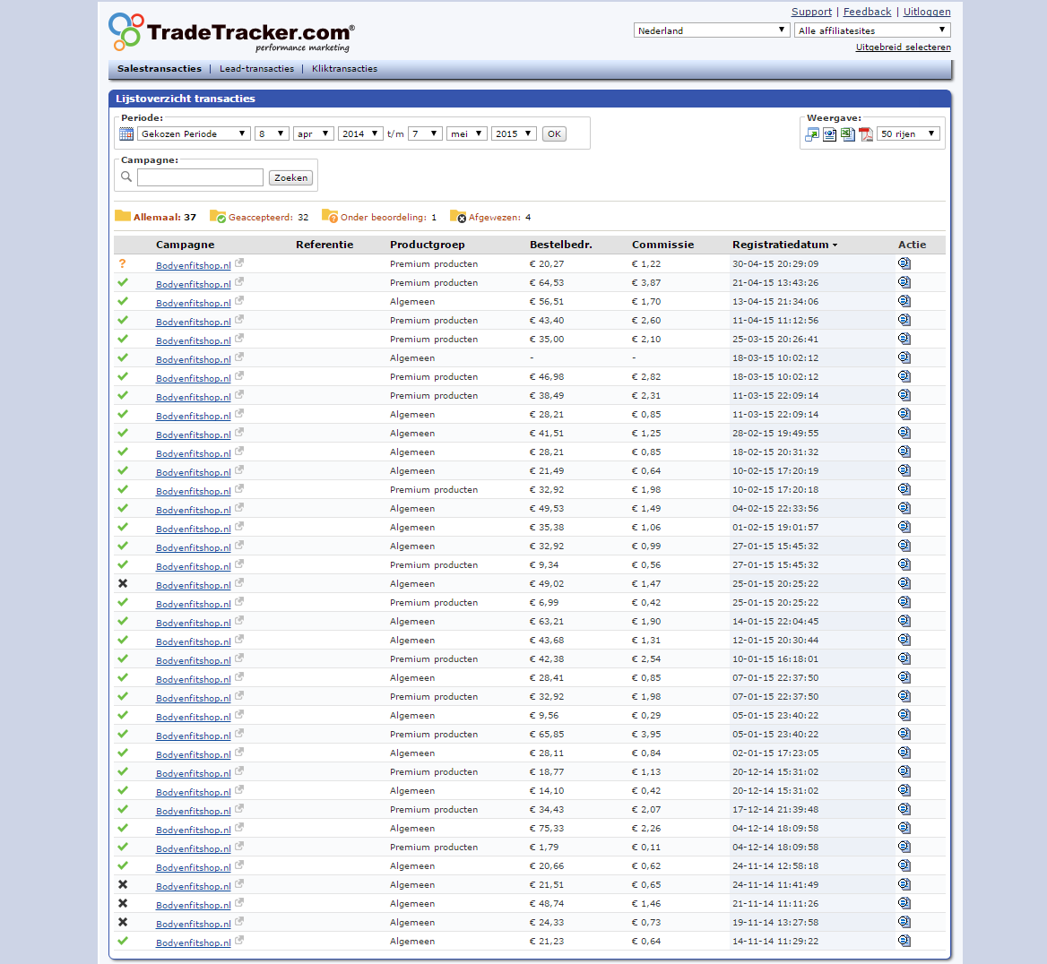1047x964 pixels.
Task: Switch to the Salestransacties tab
Action: (x=159, y=69)
